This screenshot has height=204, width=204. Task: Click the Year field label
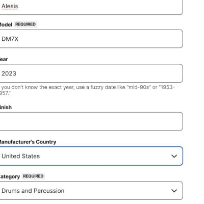pos(4,59)
